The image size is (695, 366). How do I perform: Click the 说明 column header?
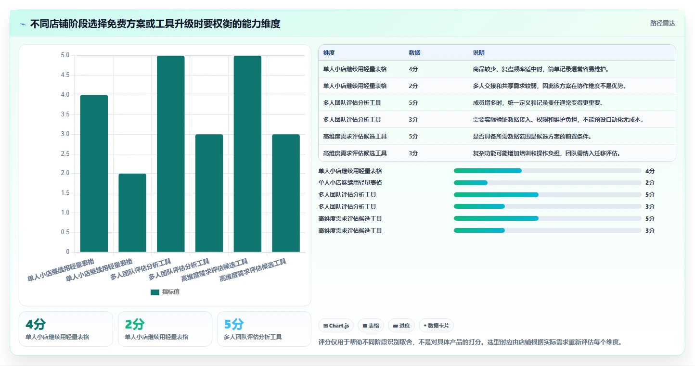[478, 53]
